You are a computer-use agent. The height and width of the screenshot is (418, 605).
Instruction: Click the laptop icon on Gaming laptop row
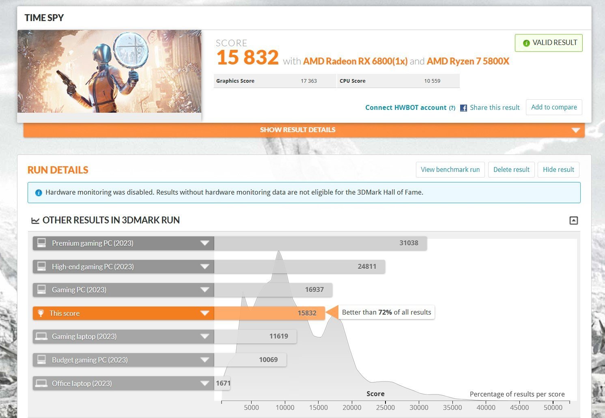tap(41, 336)
